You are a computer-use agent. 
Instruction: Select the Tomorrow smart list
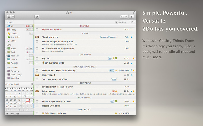[x=15, y=71]
